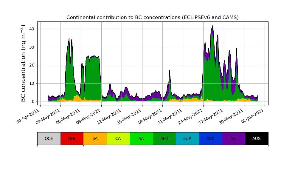Select the 18-May-2021 x-axis tick label
Image resolution: width=298 pixels, height=179 pixels.
pos(150,116)
